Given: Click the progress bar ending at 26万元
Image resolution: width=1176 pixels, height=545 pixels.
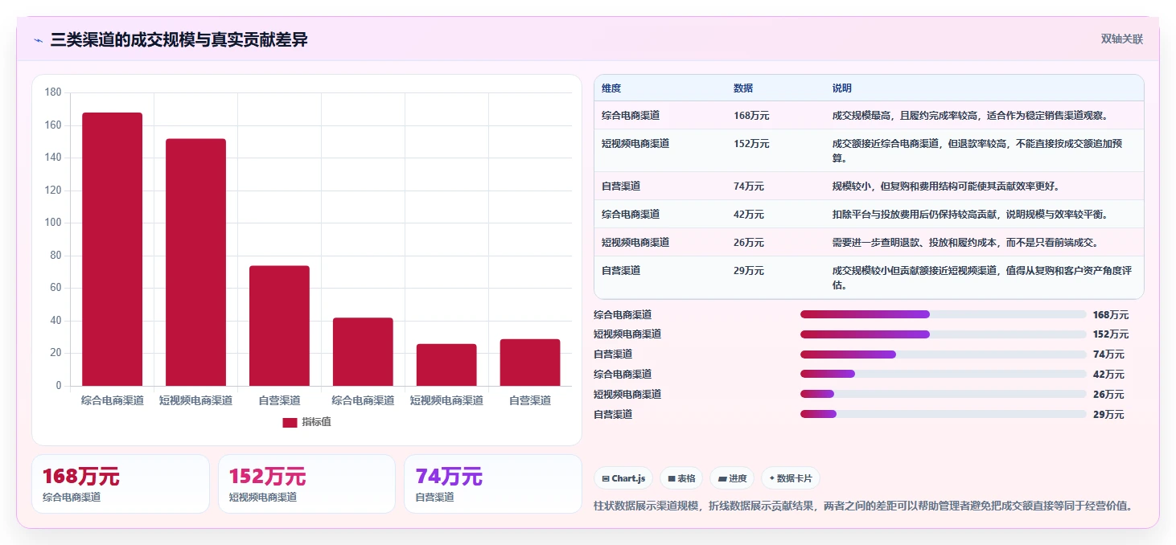Looking at the screenshot, I should point(943,394).
